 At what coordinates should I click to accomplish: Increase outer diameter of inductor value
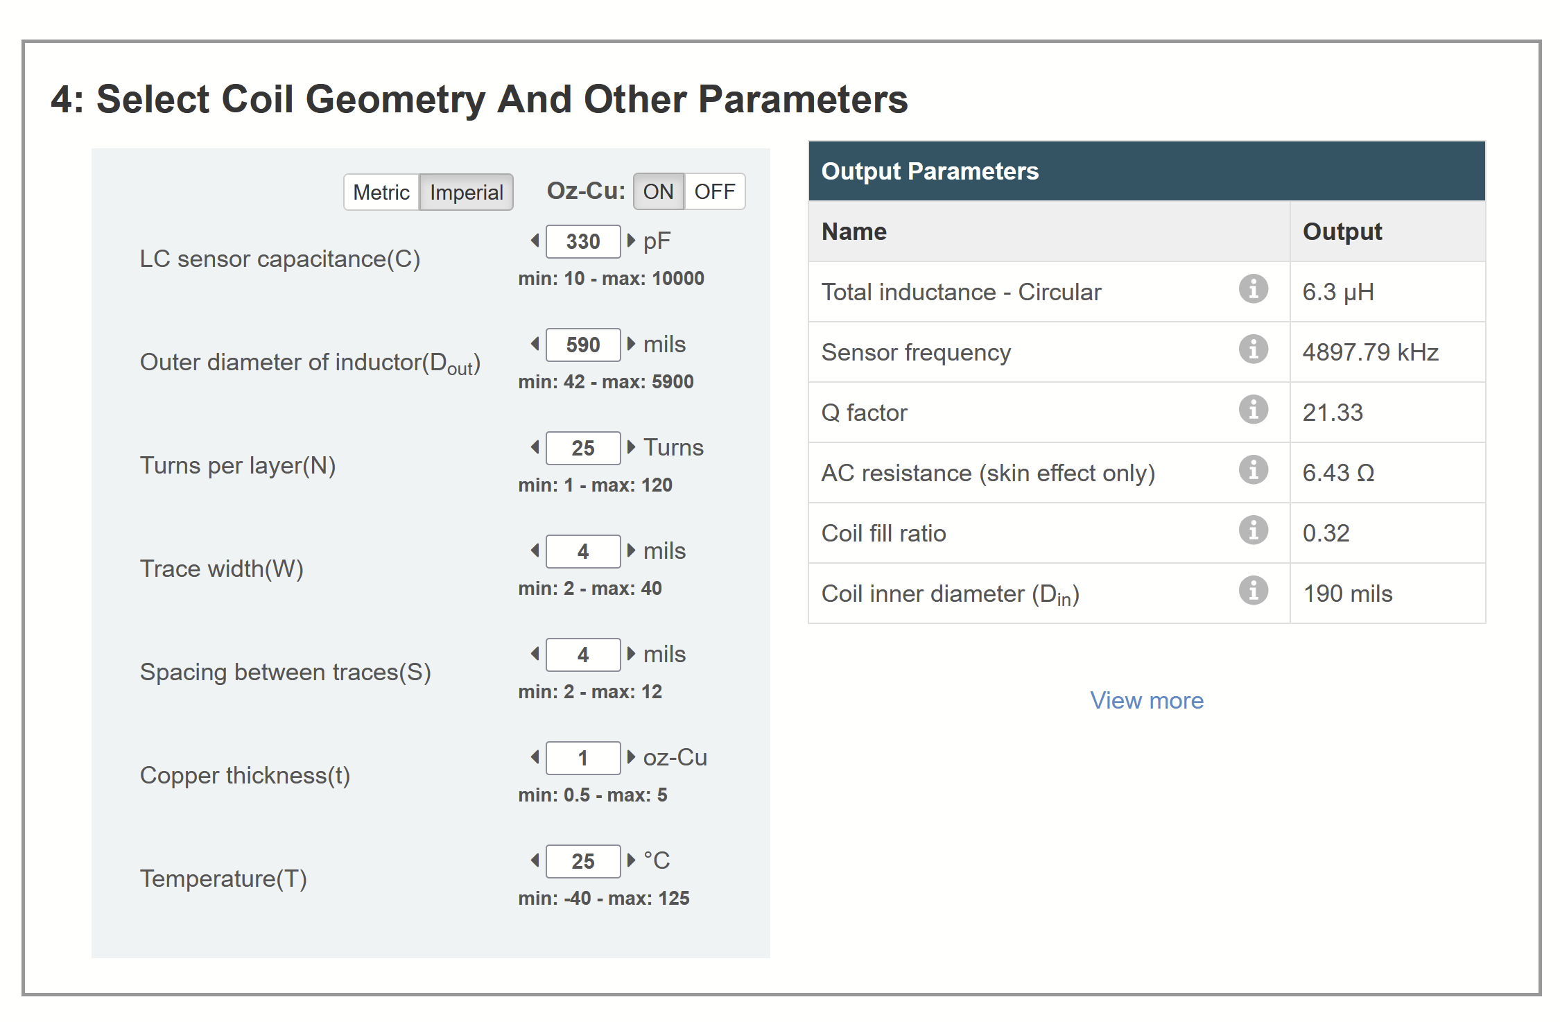tap(631, 344)
